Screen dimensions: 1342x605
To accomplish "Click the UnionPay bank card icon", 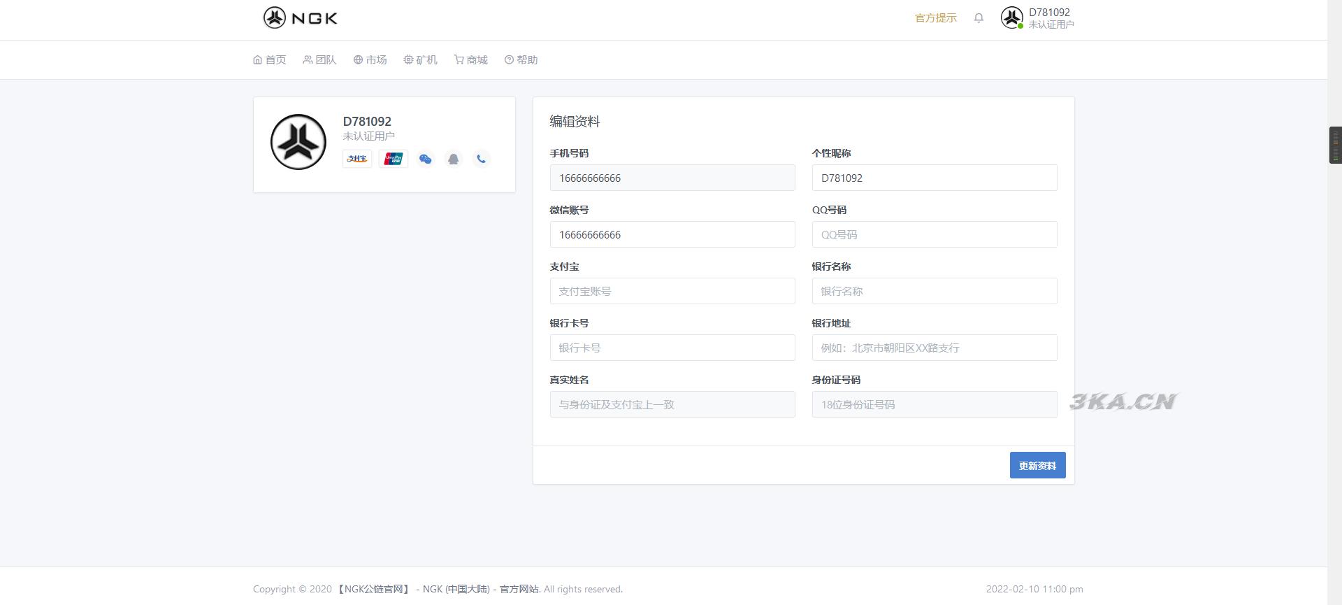I will pyautogui.click(x=394, y=159).
